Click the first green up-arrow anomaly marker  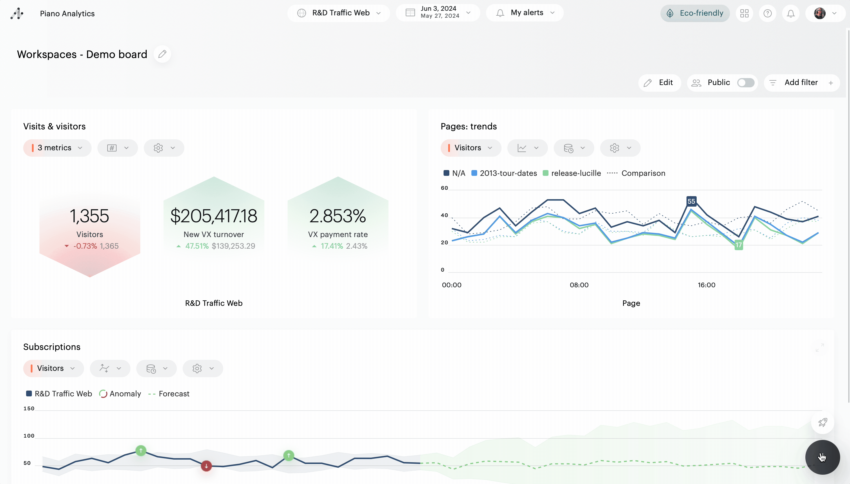tap(141, 451)
